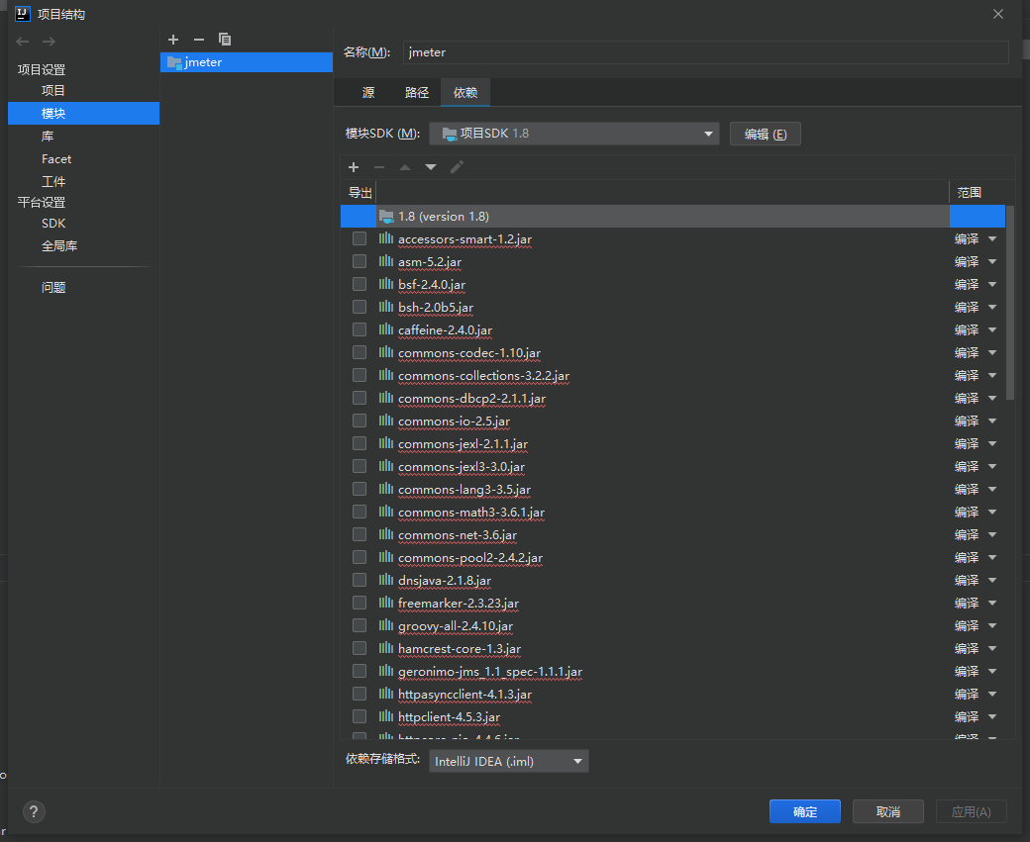This screenshot has height=842, width=1030.
Task: Switch to the 路径 (Paths) tab
Action: point(417,93)
